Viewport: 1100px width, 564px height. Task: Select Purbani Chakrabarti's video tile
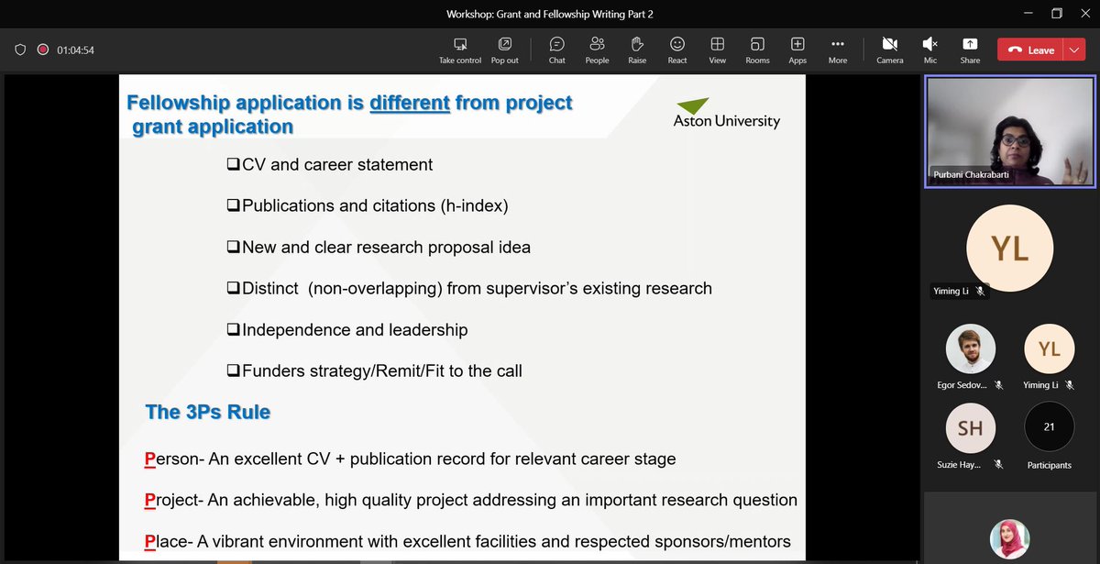[1009, 132]
